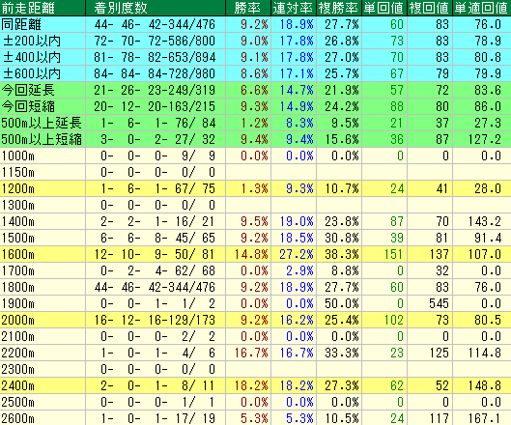Viewport: 511px width, 425px height.
Task: Select the 14.8% win rate cell
Action: pyautogui.click(x=251, y=254)
